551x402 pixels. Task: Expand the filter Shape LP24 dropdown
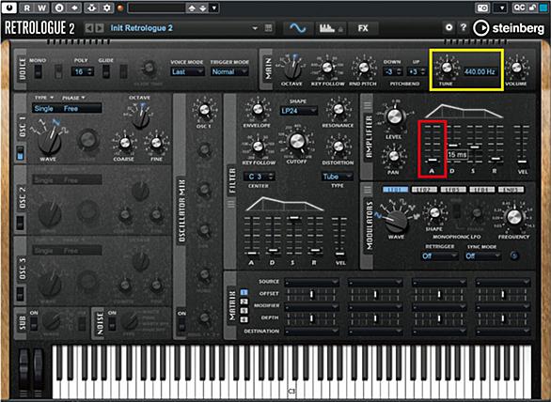click(299, 111)
